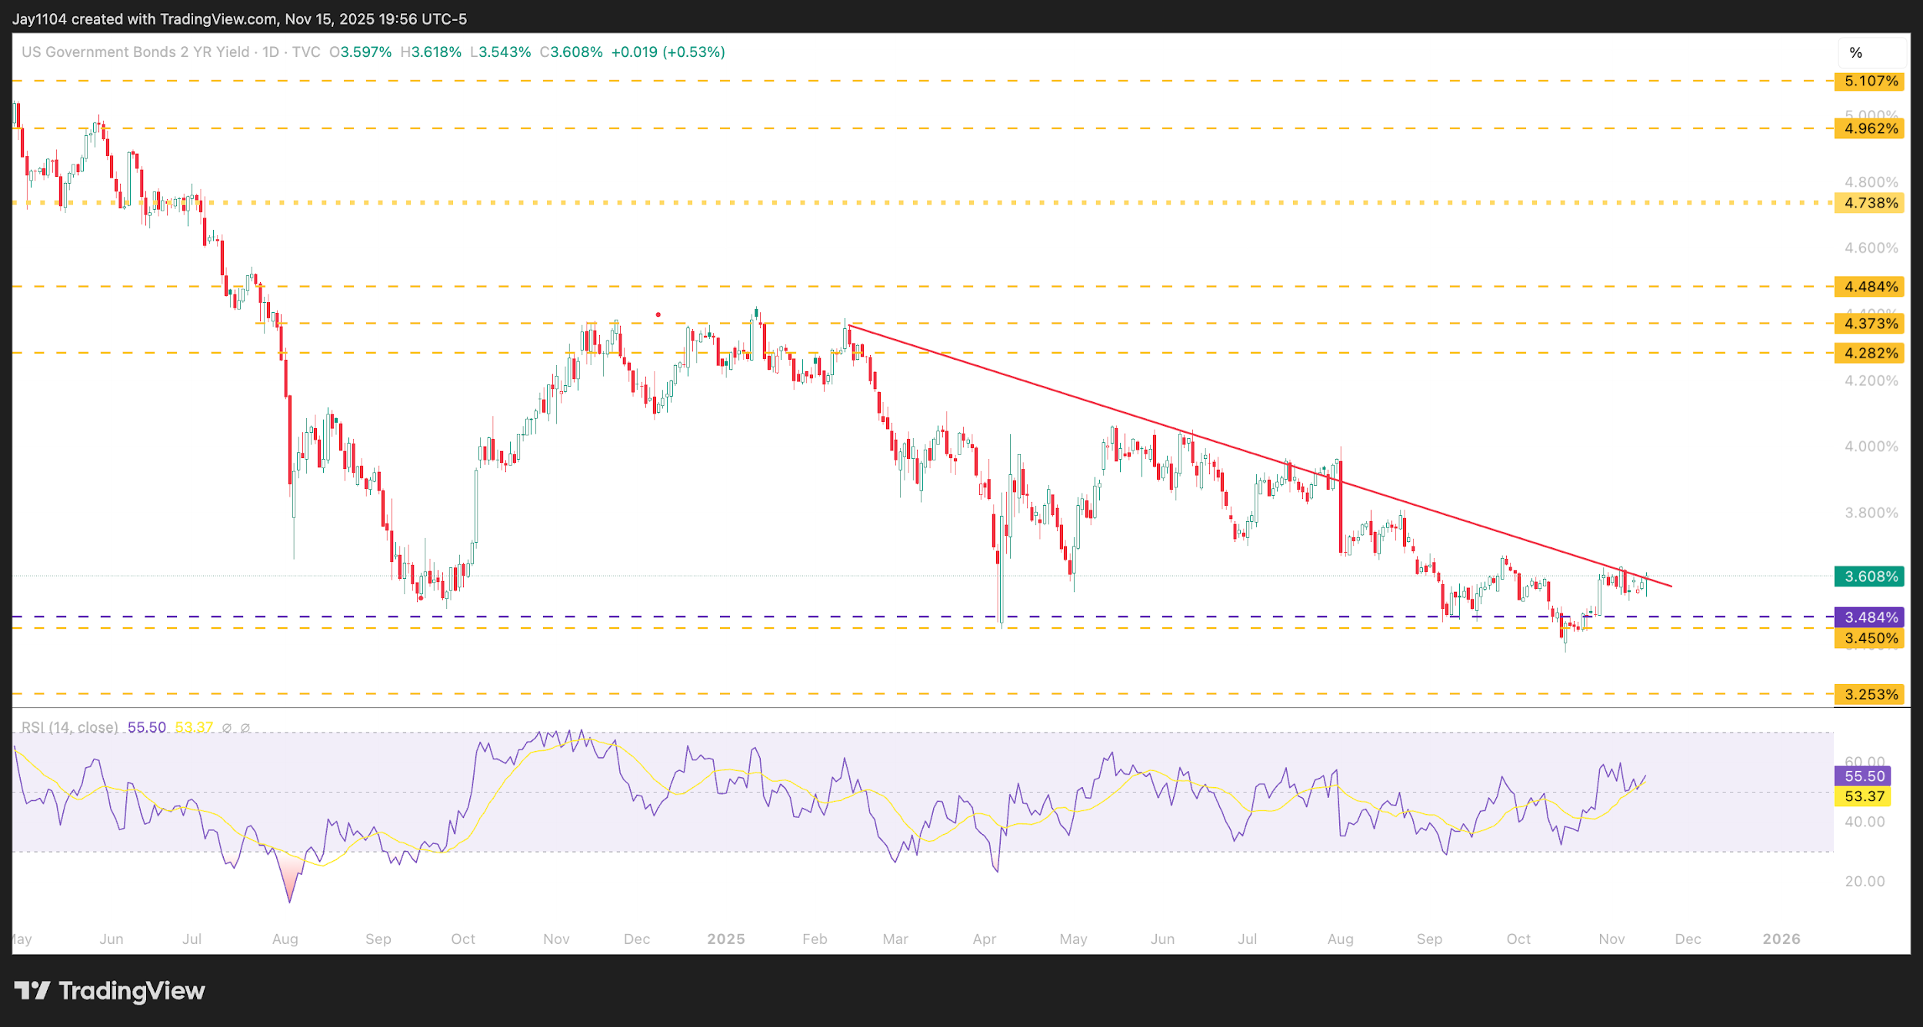Click the 3.450% orange price level label
The width and height of the screenshot is (1923, 1027).
click(1870, 639)
